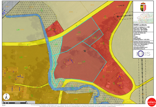Screen dimensions: 156x107
Task: Click the red Oberösterreich logo badge
Action: (x=151, y=102)
